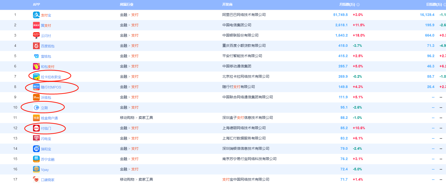
Task: Click 上海汇付数据服务有限公司 developer cell
Action: 244,138
